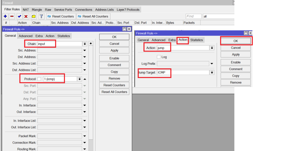Expand the Src. Address List field
The image size is (282, 151).
coord(85,63)
